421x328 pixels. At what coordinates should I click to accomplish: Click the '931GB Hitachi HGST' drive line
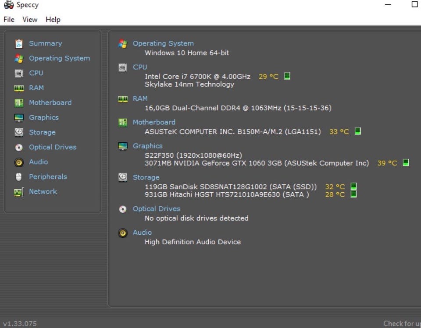pos(227,194)
